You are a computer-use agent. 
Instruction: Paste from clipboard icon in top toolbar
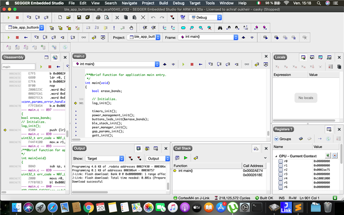point(134,17)
